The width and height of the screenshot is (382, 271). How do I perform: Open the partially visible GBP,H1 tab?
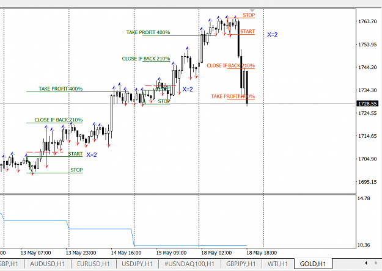9,264
